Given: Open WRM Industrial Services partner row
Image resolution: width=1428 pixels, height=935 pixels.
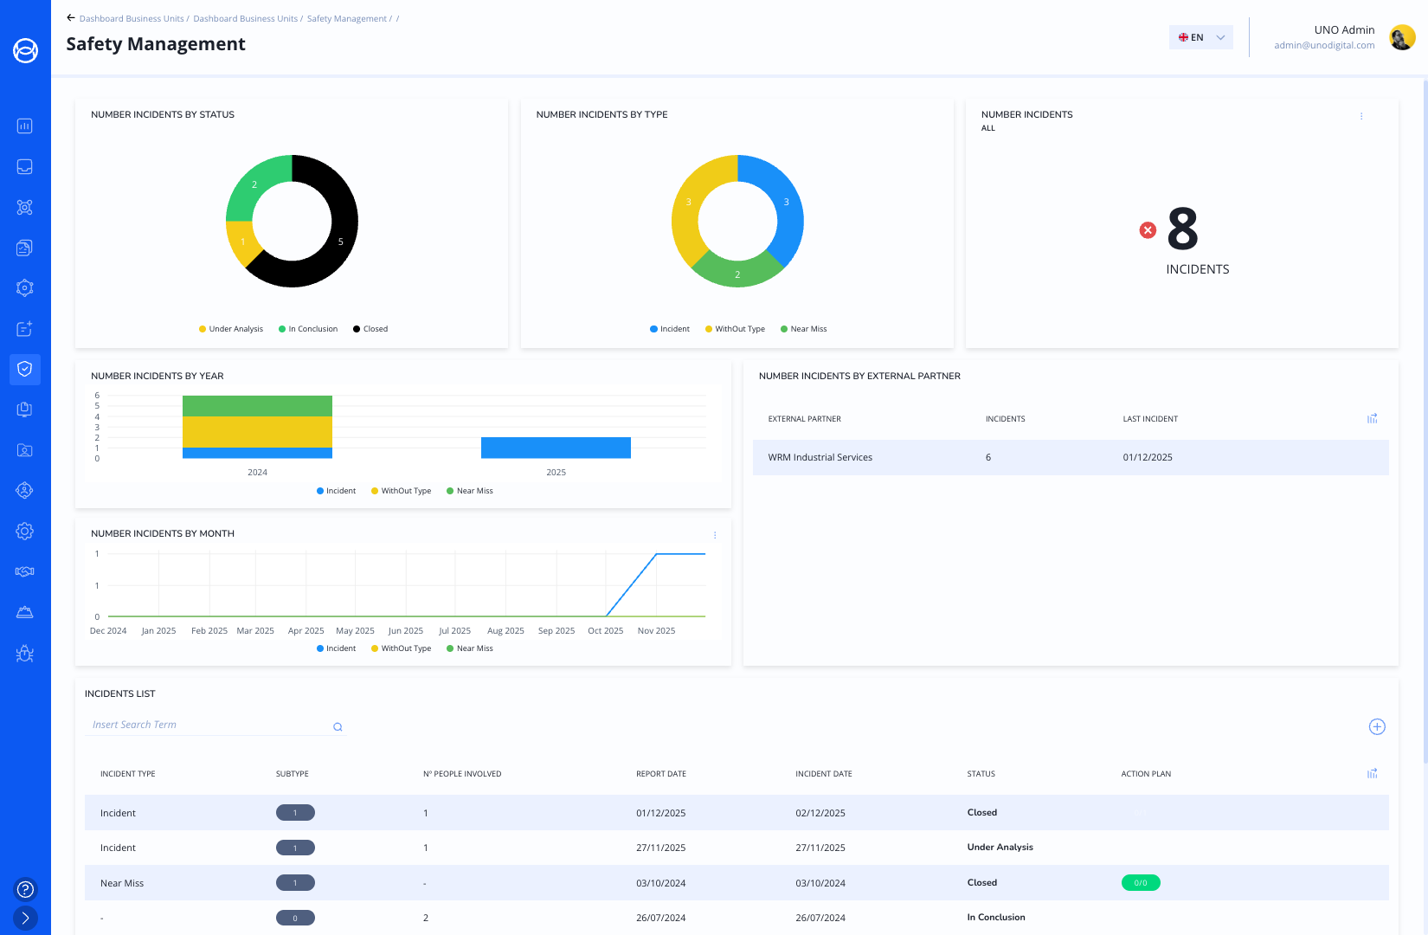Looking at the screenshot, I should click(x=820, y=457).
